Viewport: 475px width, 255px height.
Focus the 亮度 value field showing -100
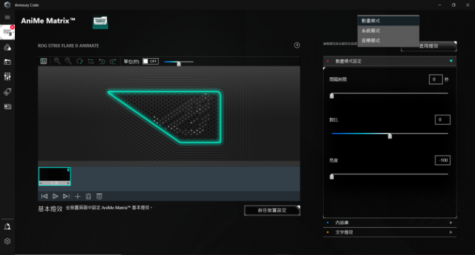click(442, 160)
